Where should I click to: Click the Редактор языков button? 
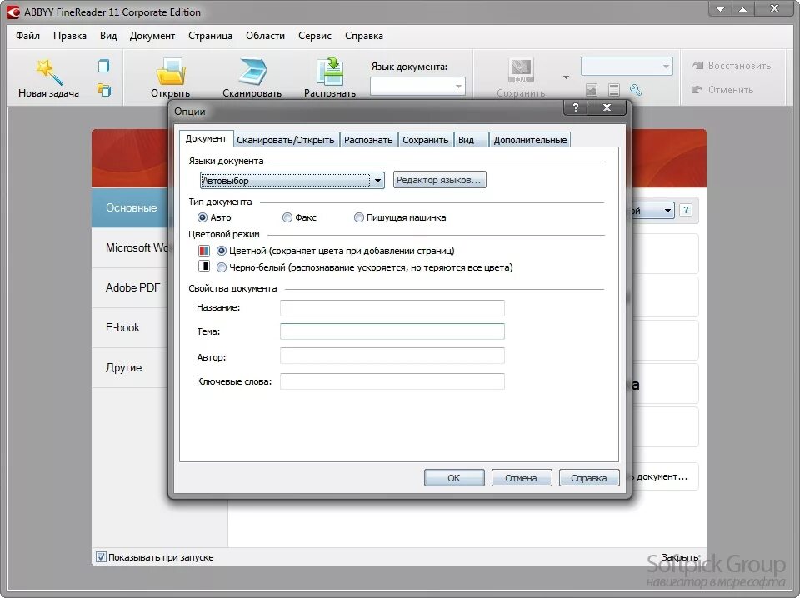tap(439, 179)
